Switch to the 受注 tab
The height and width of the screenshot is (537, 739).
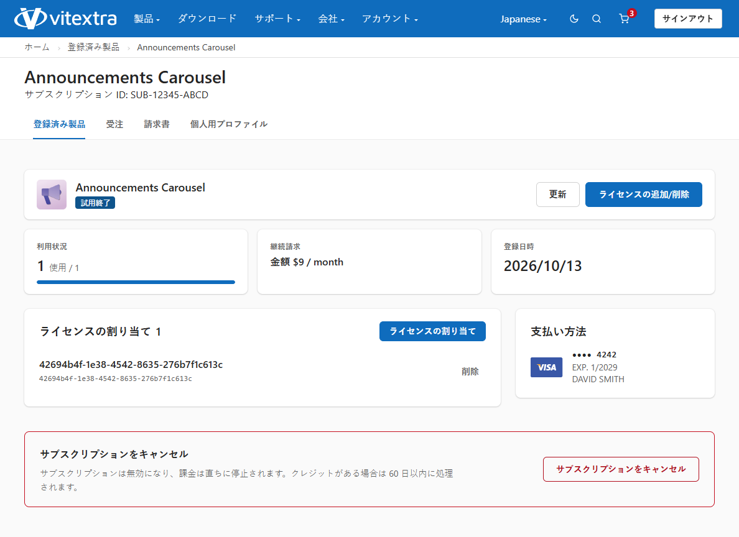114,124
